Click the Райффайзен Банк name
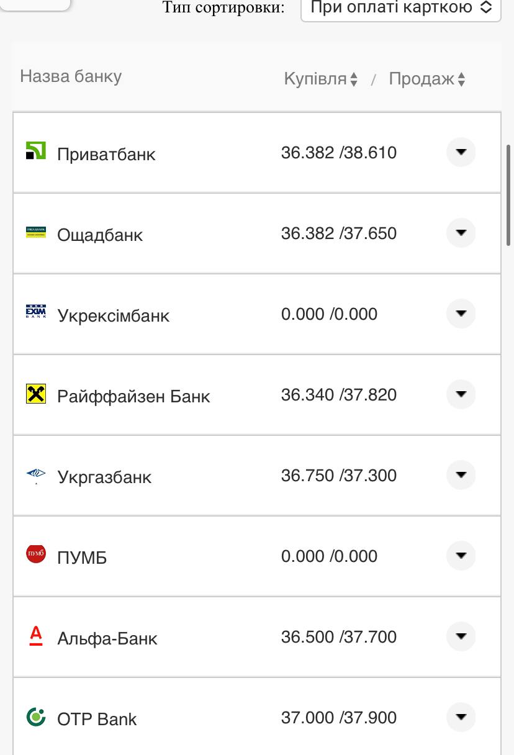Screen dimensions: 514x755 pos(133,396)
